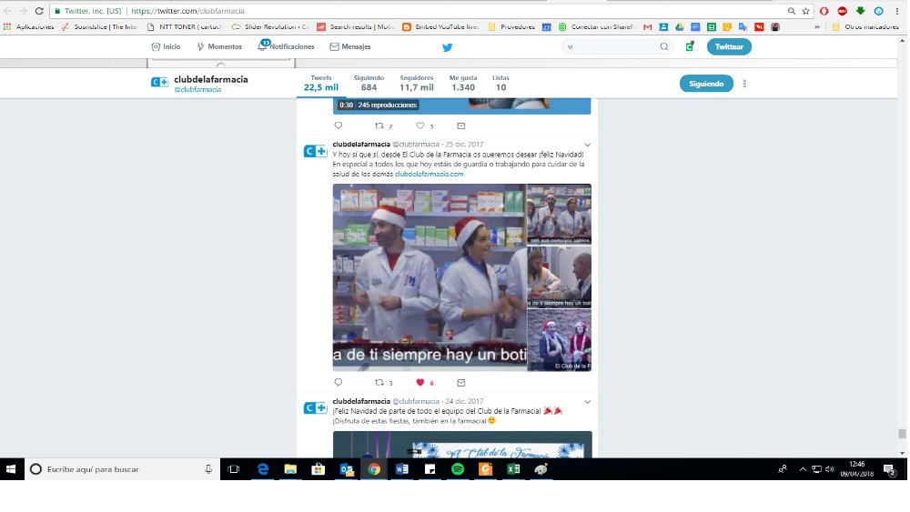
Task: Open Excel from the taskbar
Action: [513, 469]
